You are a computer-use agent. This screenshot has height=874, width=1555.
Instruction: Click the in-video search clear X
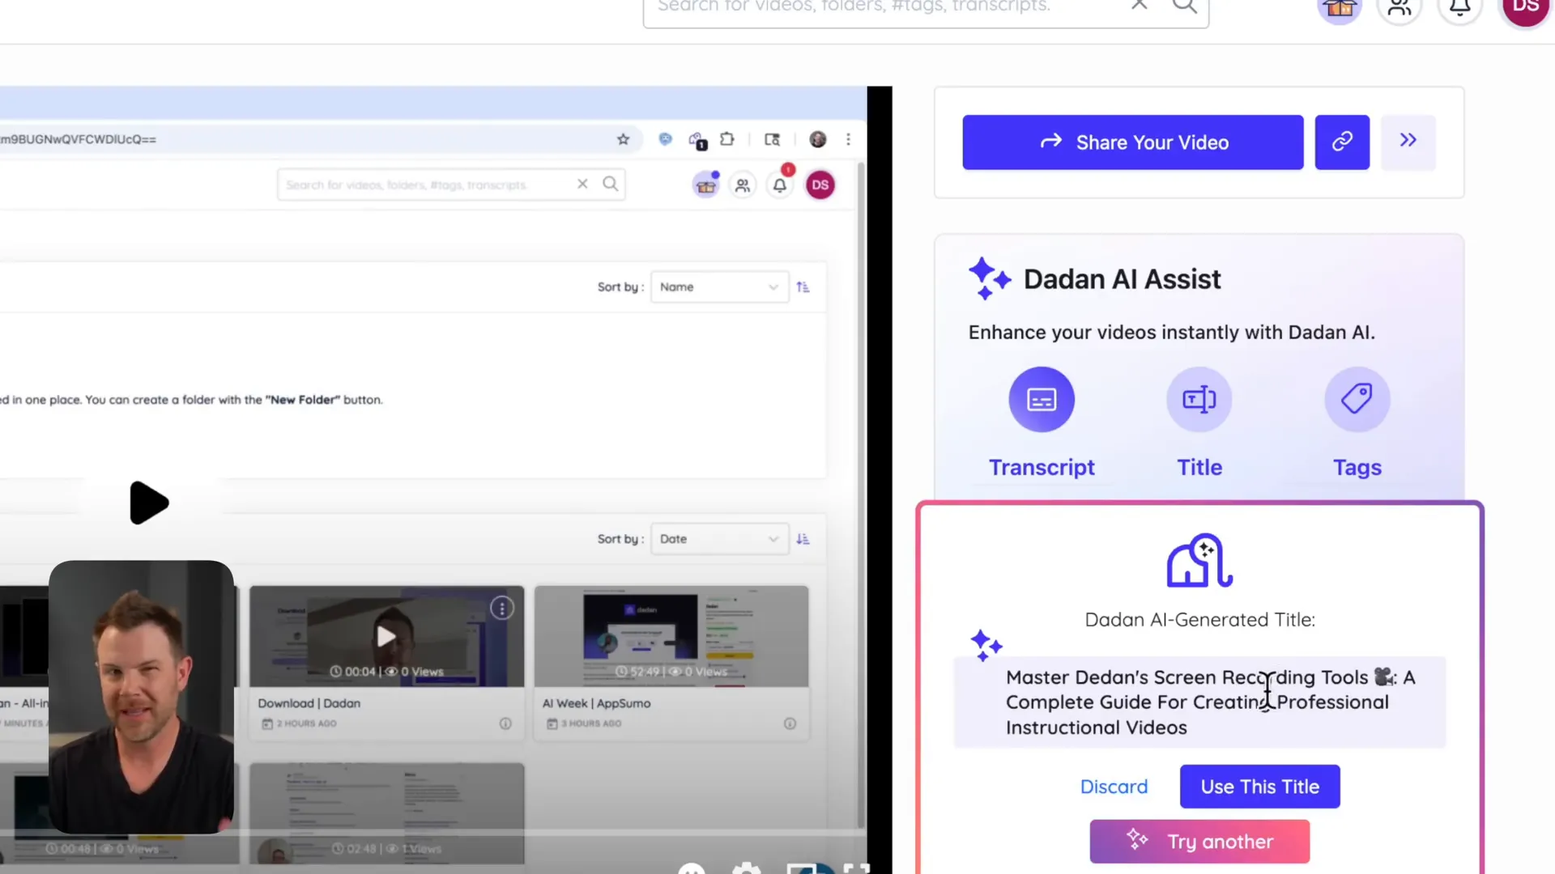[582, 184]
